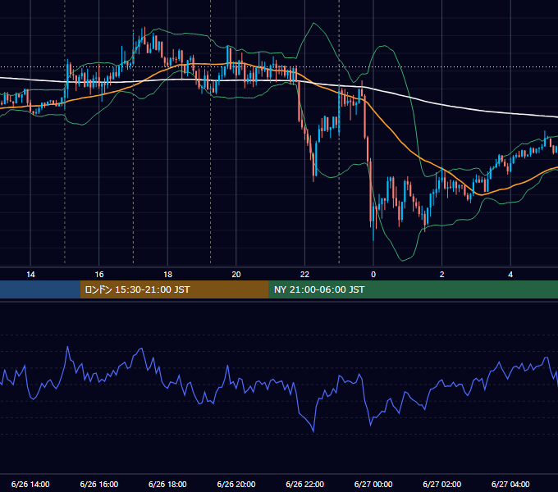Viewport: 558px width, 492px height.
Task: Click hour label 18 on the price chart axis
Action: 167,275
